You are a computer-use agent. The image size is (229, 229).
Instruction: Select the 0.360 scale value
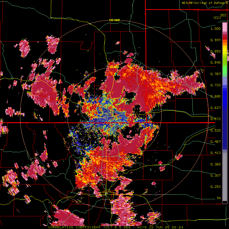[216, 164]
